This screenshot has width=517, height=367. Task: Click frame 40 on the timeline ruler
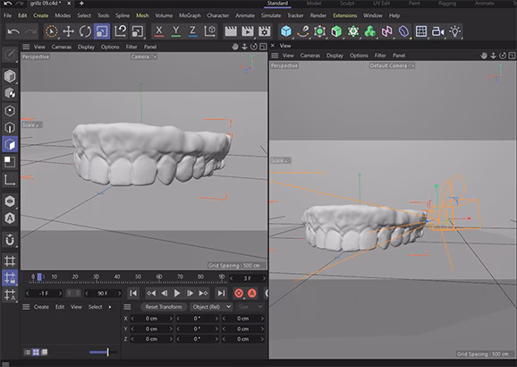[116, 277]
